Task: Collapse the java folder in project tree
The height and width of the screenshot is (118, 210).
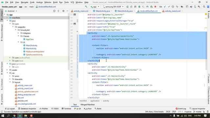Action: point(7,21)
